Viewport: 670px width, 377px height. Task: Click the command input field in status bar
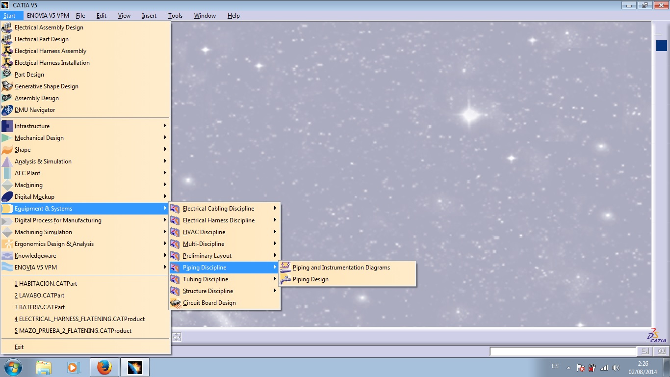(563, 351)
